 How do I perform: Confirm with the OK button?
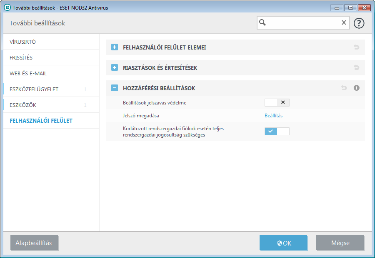(x=283, y=243)
